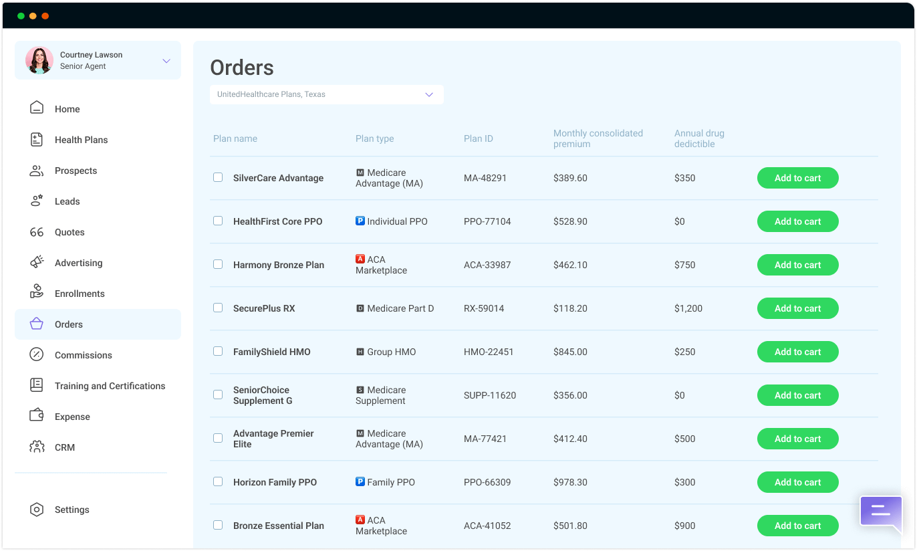The image size is (917, 551).
Task: Select the Quotes quotation-mark icon
Action: pos(37,232)
